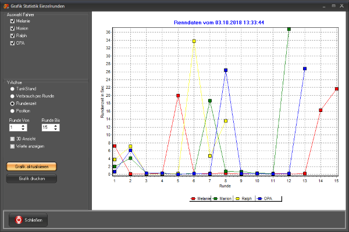Screen dimensions: 349x232
Task: Click the red Melanie data point at round 5
Action: coord(178,96)
